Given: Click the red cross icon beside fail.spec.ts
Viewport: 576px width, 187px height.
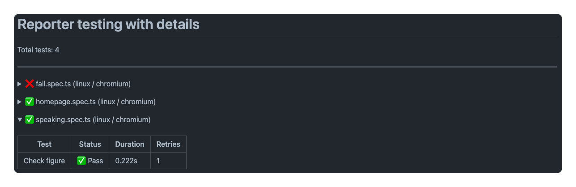Looking at the screenshot, I should coord(30,84).
